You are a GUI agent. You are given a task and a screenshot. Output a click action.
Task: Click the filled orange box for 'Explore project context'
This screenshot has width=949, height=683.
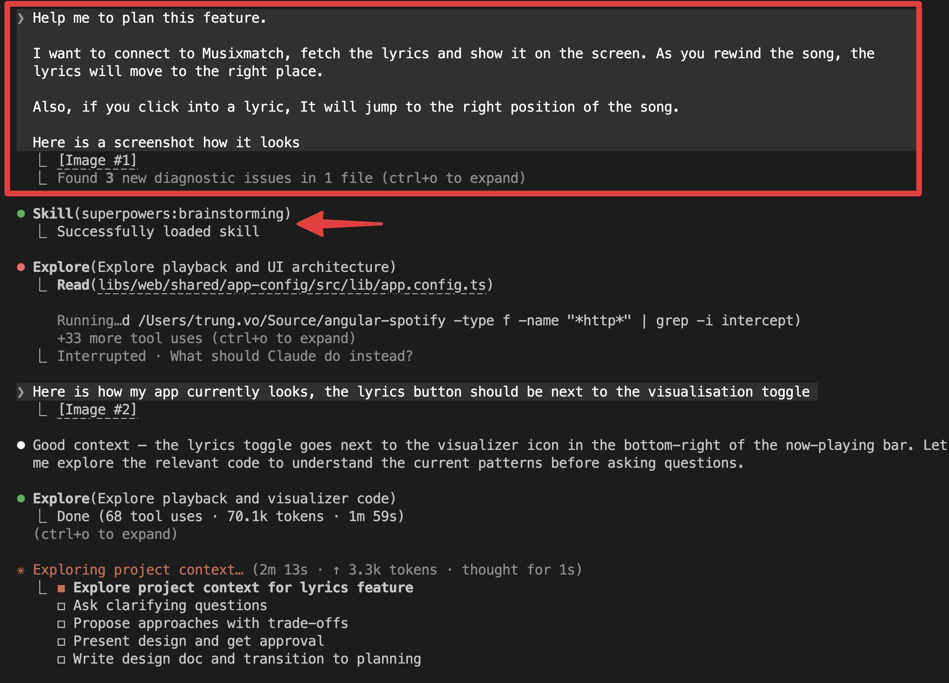pyautogui.click(x=62, y=588)
